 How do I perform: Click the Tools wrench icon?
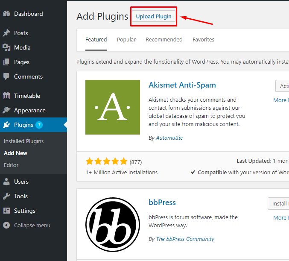tap(6, 196)
